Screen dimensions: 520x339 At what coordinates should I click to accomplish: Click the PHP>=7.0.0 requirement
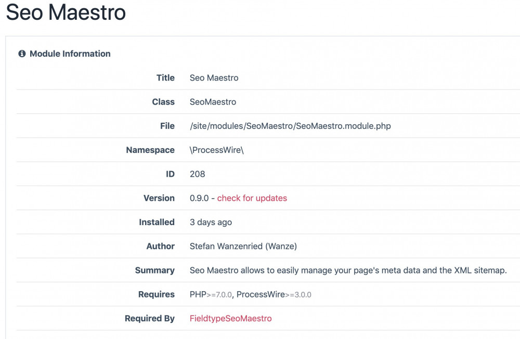tap(212, 294)
